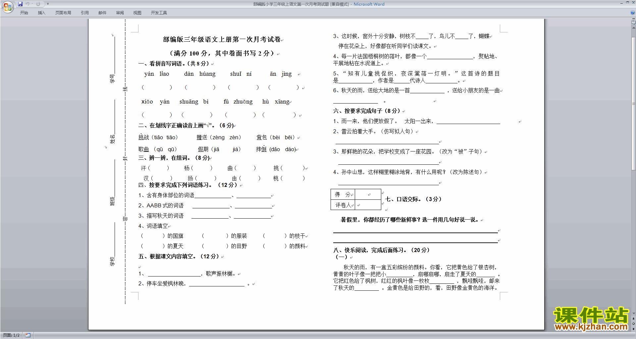Click the vertical scrollbar down arrow
This screenshot has height=339, width=636.
point(633,313)
